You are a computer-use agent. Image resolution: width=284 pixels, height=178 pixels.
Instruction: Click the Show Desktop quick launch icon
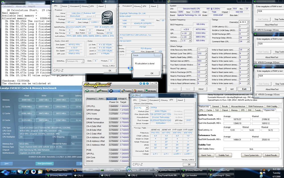coord(14,171)
